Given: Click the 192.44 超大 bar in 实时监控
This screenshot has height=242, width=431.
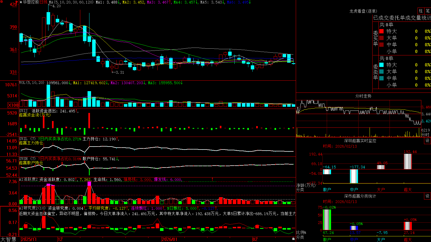Looking at the screenshot, I should (408, 161).
